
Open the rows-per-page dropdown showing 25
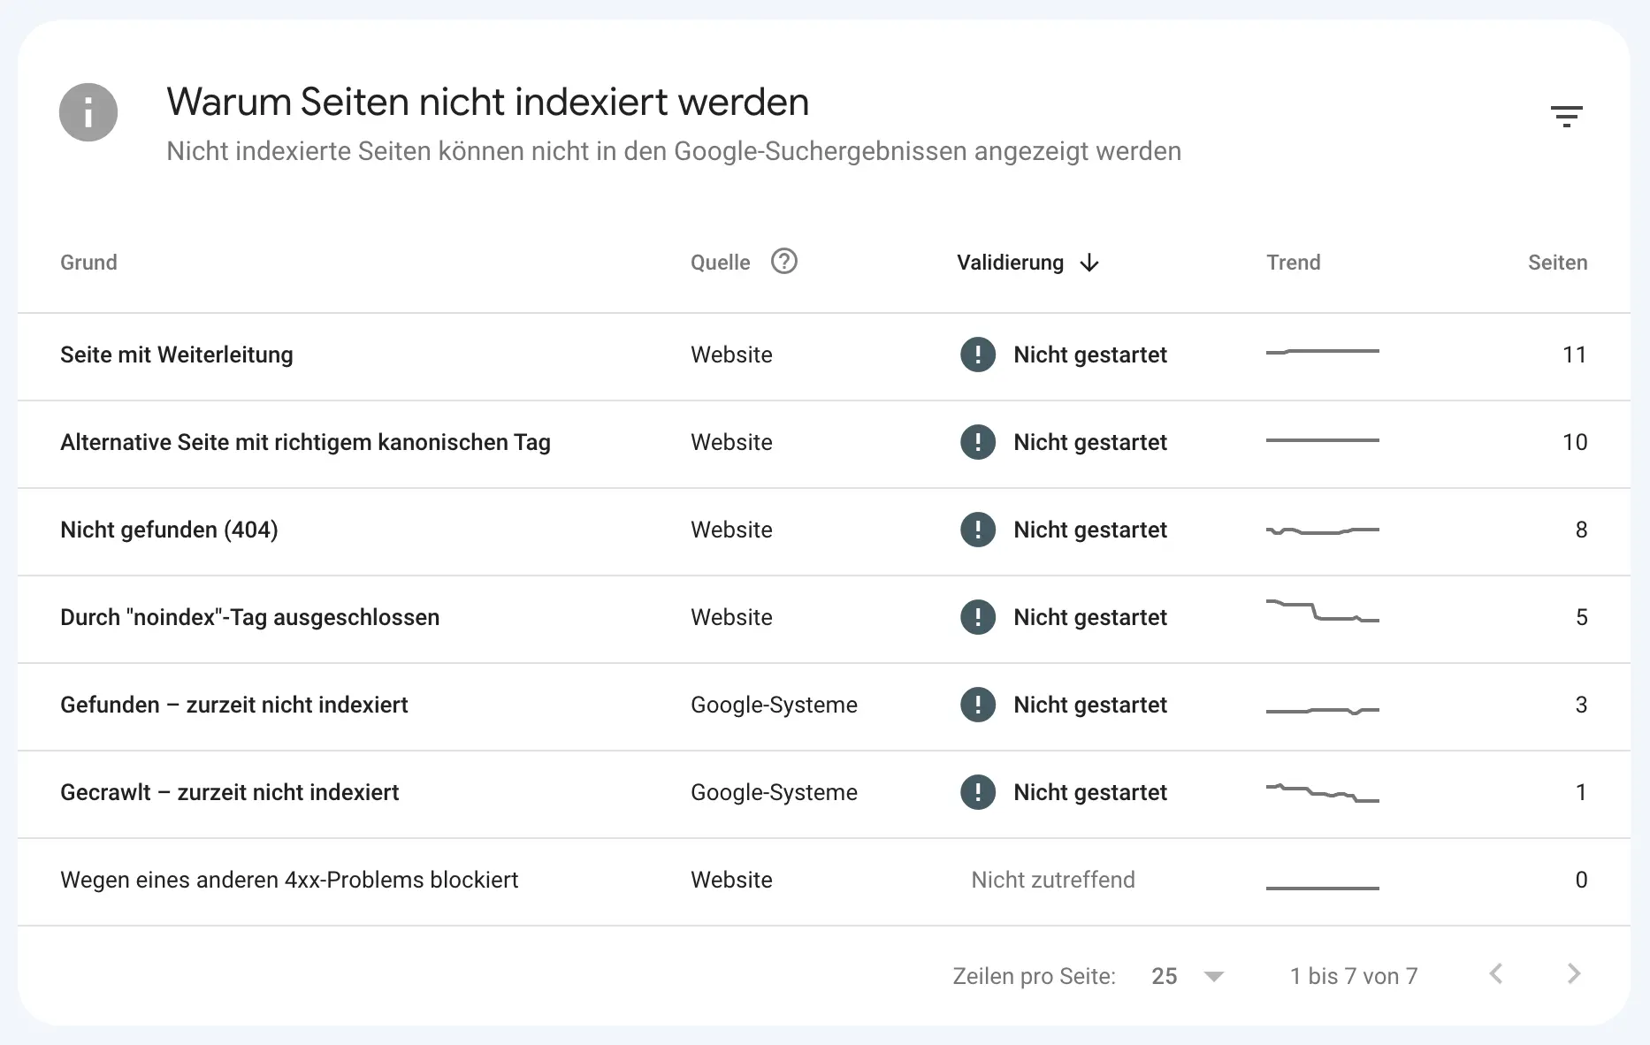click(1188, 976)
